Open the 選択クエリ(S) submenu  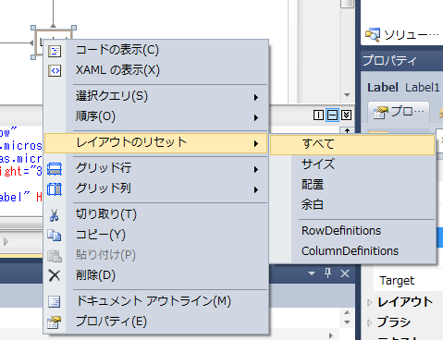pyautogui.click(x=156, y=97)
